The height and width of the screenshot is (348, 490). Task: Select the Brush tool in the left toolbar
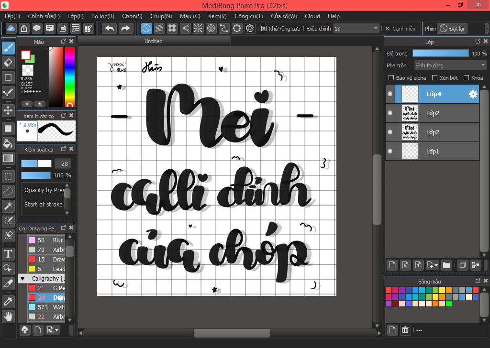(x=9, y=48)
